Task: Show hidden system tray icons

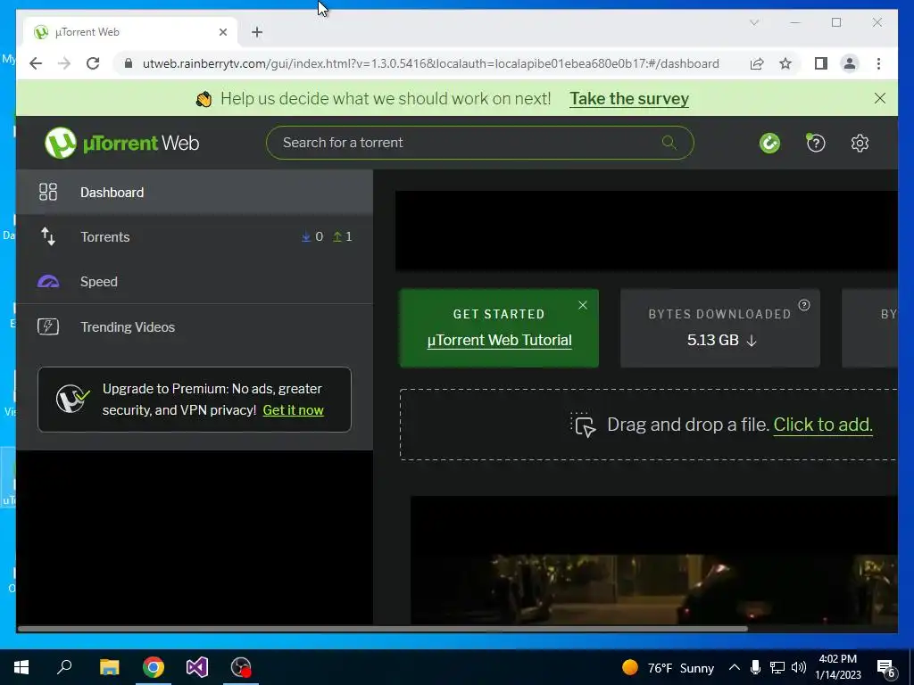Action: pyautogui.click(x=735, y=667)
